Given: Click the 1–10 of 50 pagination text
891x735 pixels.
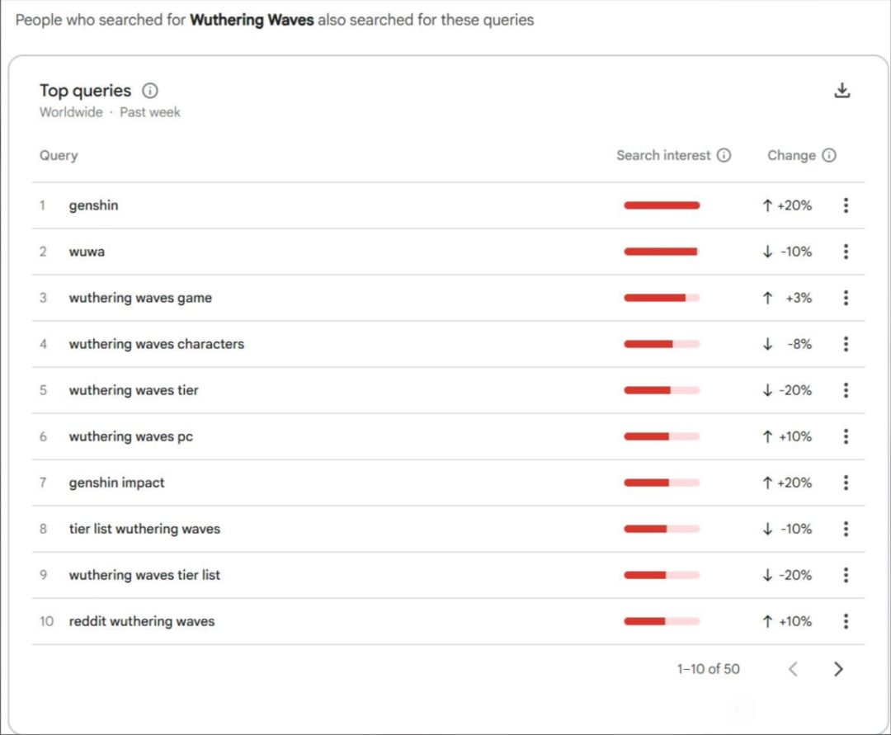Looking at the screenshot, I should pos(708,669).
